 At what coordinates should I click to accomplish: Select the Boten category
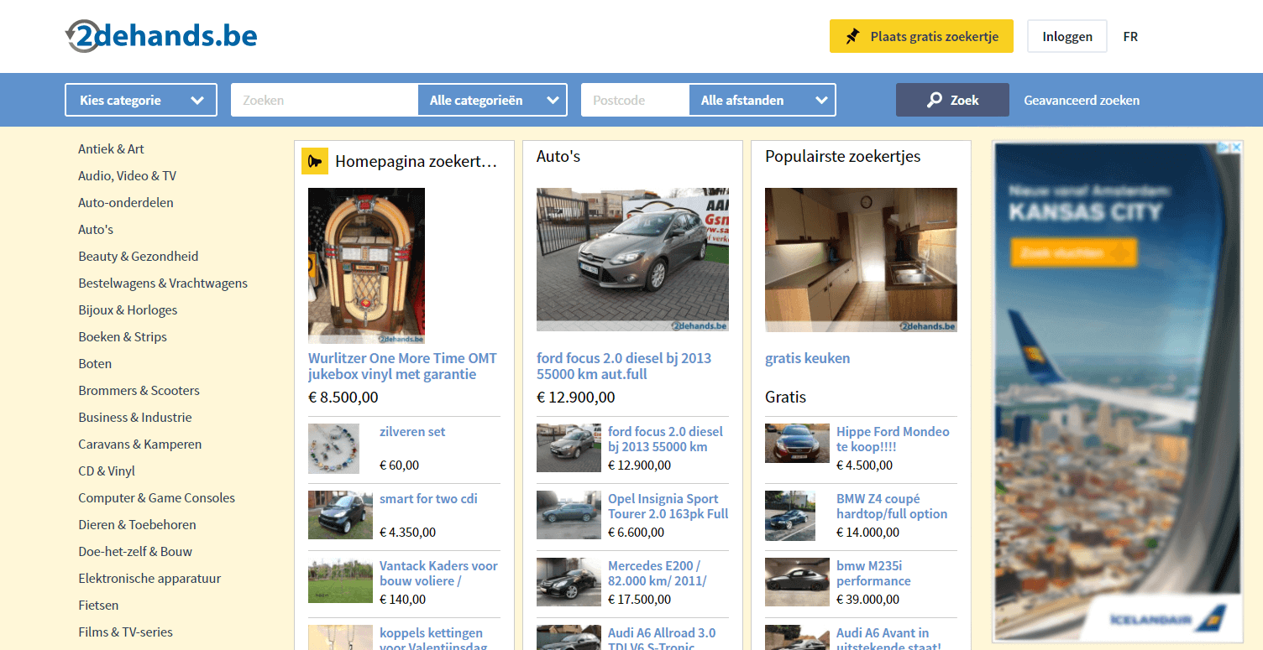pos(95,363)
